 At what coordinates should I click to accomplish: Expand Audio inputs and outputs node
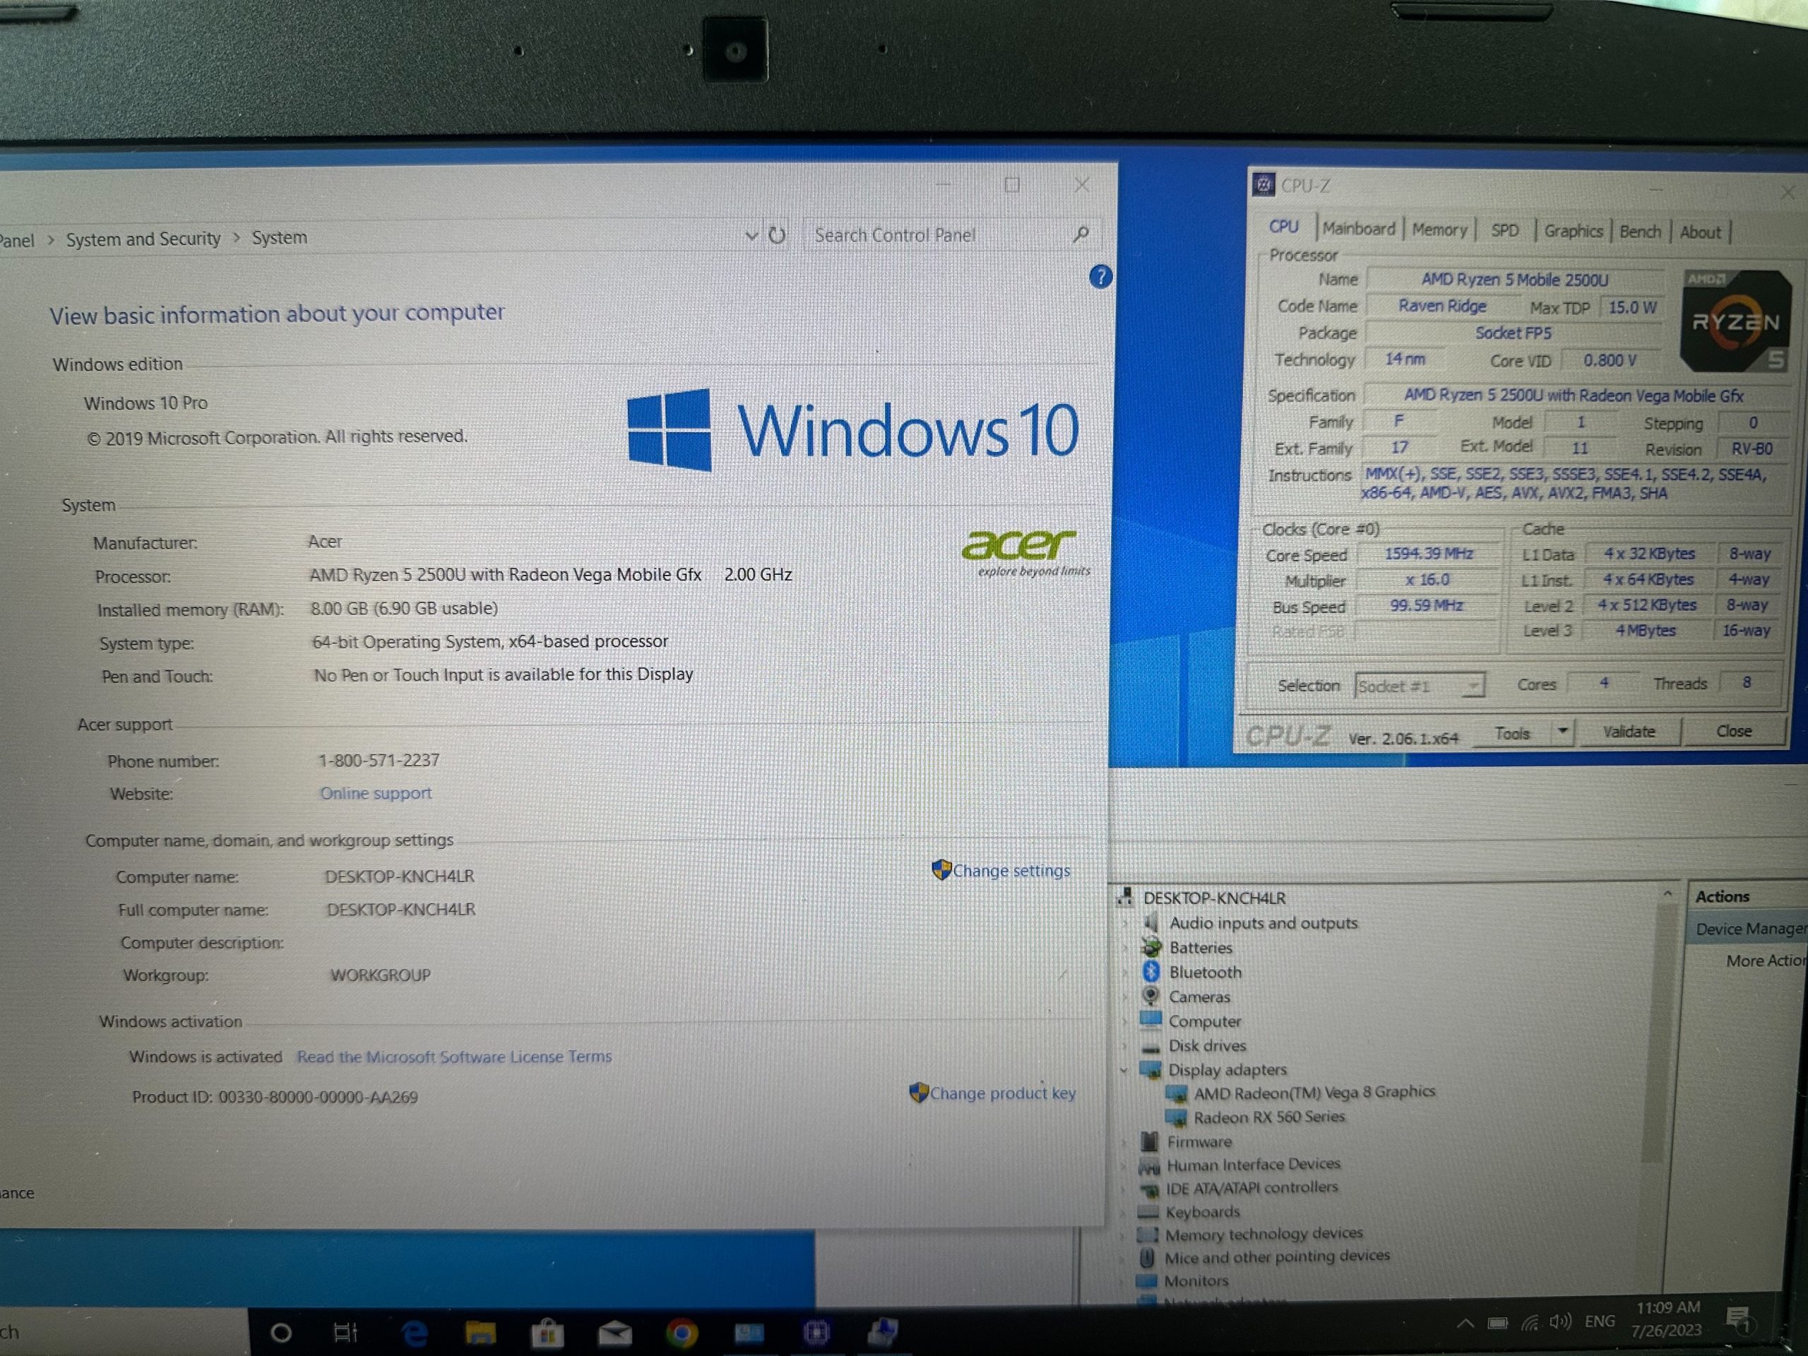click(x=1126, y=924)
